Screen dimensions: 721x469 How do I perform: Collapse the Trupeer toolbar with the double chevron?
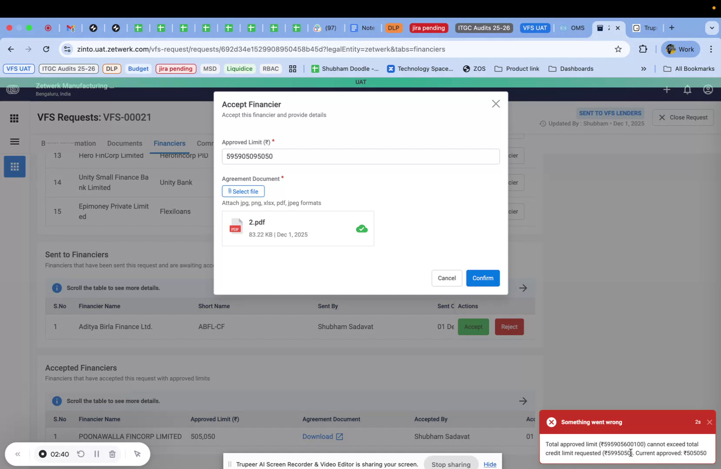(18, 454)
